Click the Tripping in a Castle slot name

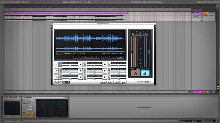[70, 63]
